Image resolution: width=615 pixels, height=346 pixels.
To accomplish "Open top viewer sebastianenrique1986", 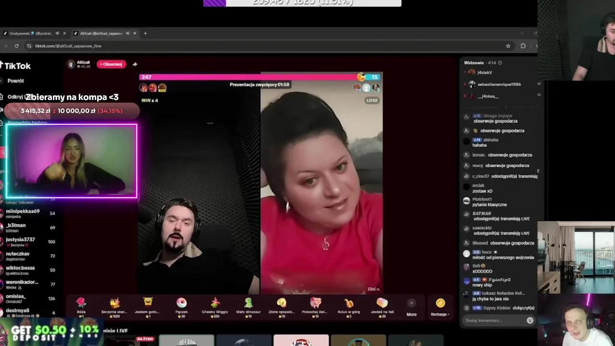I will click(x=500, y=84).
